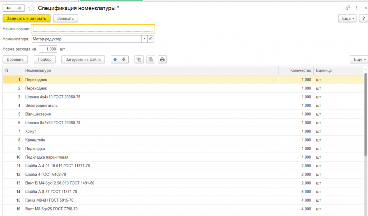Click the Добавить button
Image resolution: width=368 pixels, height=216 pixels.
tap(15, 59)
